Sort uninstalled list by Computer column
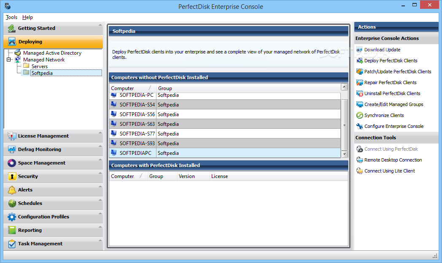Viewport: 442px width, 263px height. pyautogui.click(x=132, y=88)
